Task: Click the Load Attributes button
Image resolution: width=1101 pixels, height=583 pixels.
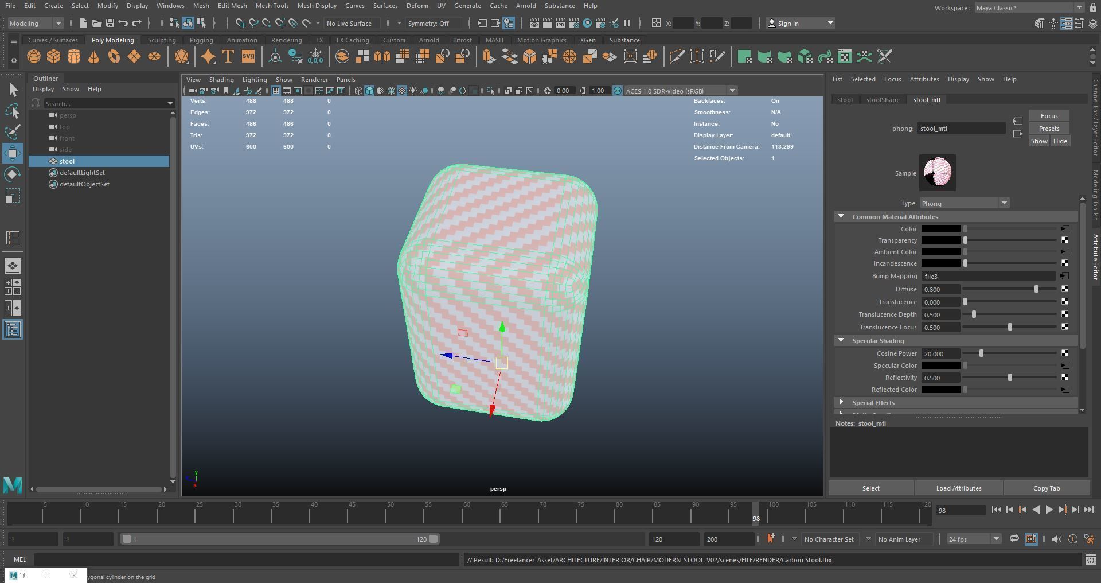Action: [959, 488]
